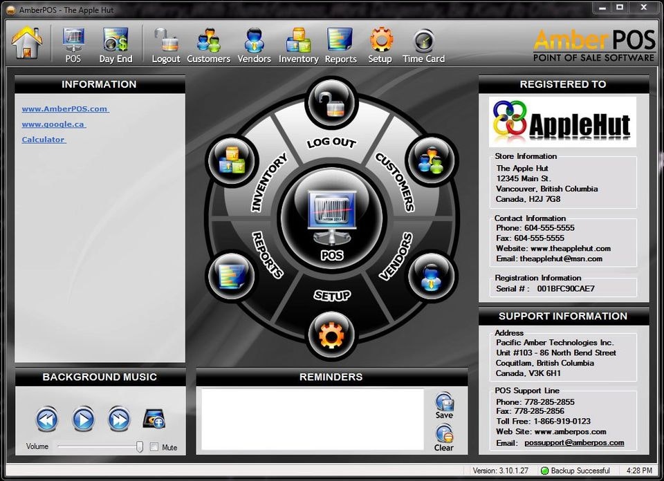Enable the Mute checkbox for background music
This screenshot has width=664, height=481.
click(x=155, y=447)
